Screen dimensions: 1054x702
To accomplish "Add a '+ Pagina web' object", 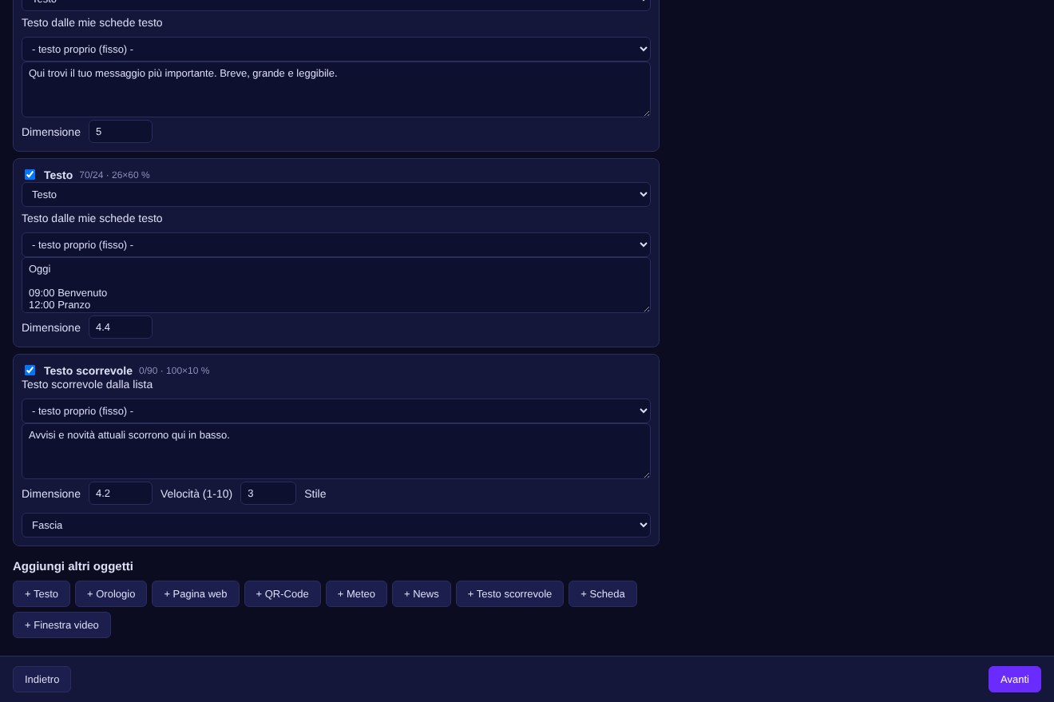I will coord(196,593).
